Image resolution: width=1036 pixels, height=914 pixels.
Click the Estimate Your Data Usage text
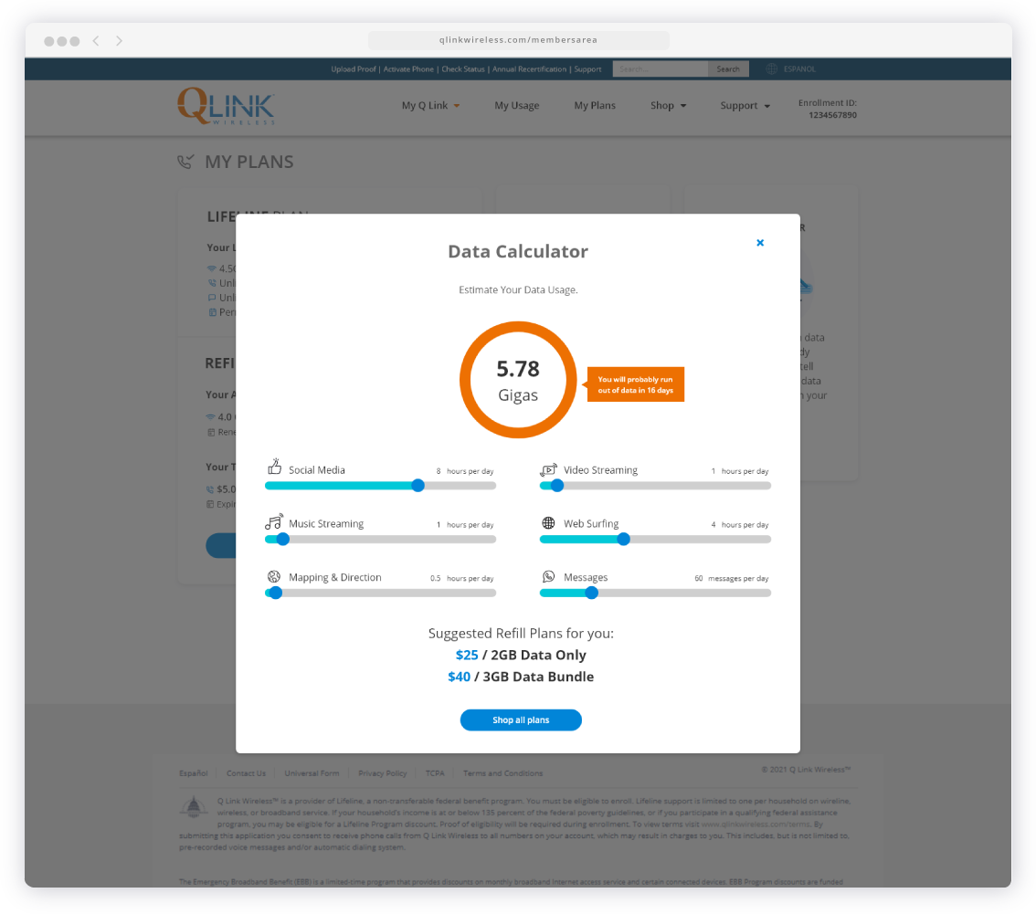click(518, 290)
